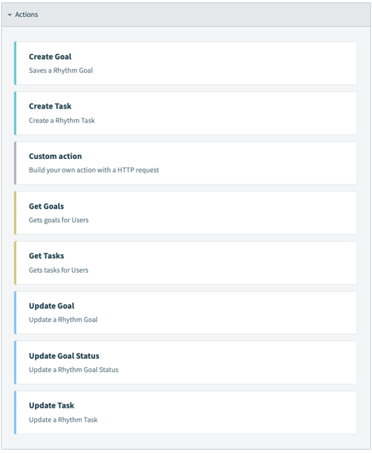Click the yellow stripe on Get Goals card
Image resolution: width=372 pixels, height=453 pixels.
tap(15, 213)
